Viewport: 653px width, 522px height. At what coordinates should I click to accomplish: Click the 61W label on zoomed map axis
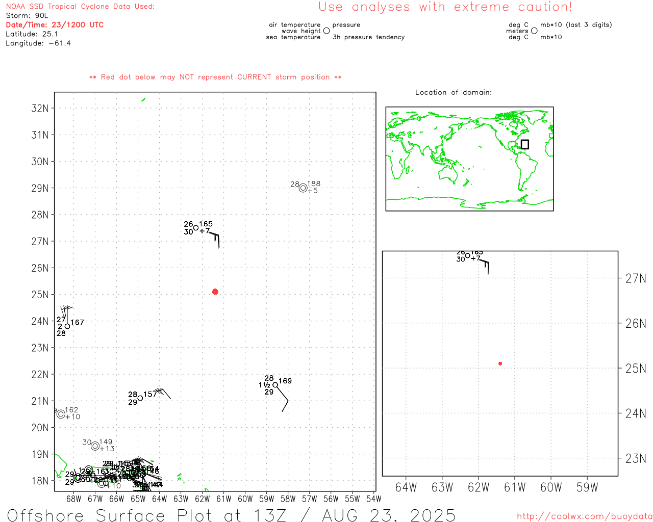tap(515, 487)
